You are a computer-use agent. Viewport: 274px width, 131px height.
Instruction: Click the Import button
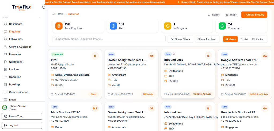(x=231, y=15)
